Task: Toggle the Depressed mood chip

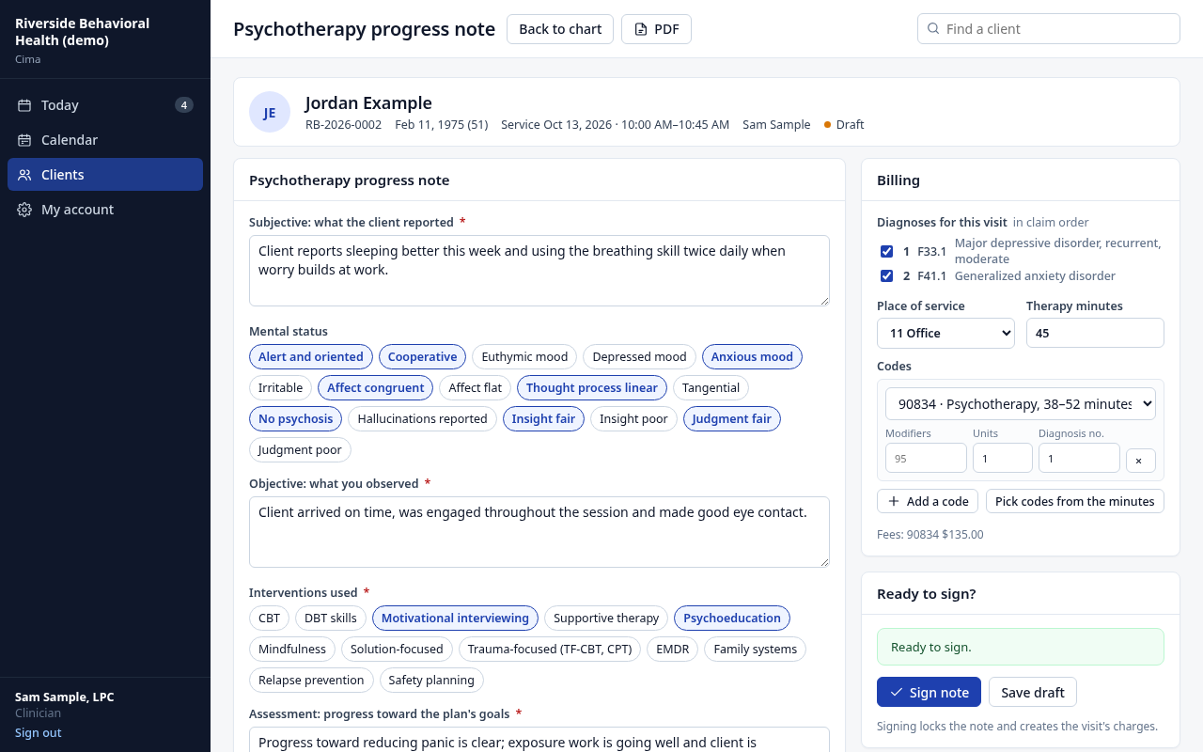Action: [640, 357]
